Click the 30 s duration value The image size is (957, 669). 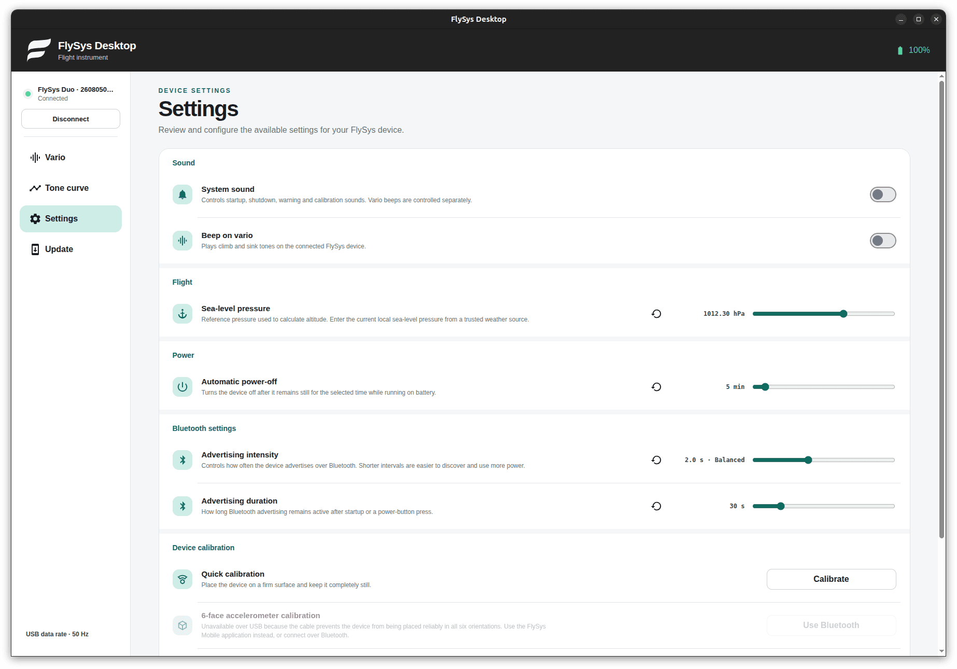737,506
